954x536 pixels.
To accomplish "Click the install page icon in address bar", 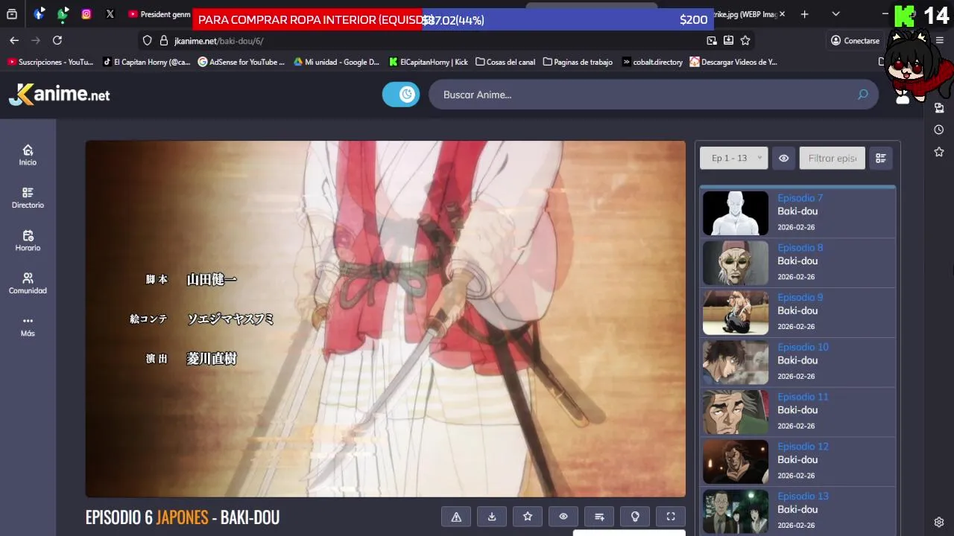I will click(x=728, y=40).
